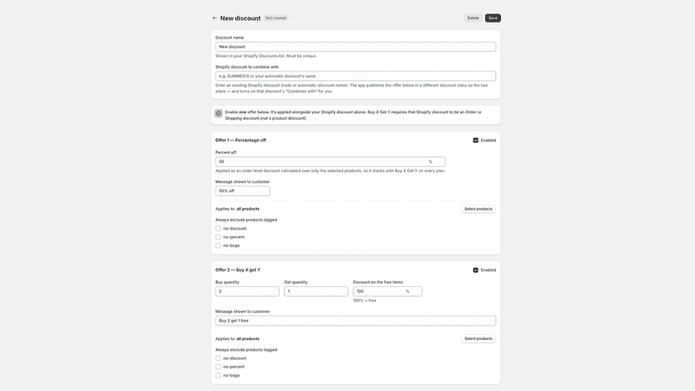Focus the Discount name field
The image size is (695, 391).
coord(356,46)
